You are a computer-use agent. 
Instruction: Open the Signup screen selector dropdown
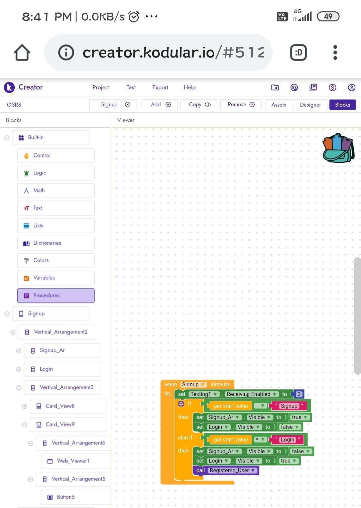[x=113, y=105]
